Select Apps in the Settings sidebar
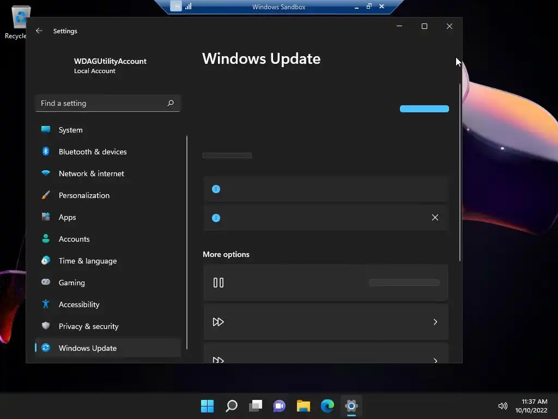Viewport: 558px width, 419px height. pos(108,217)
